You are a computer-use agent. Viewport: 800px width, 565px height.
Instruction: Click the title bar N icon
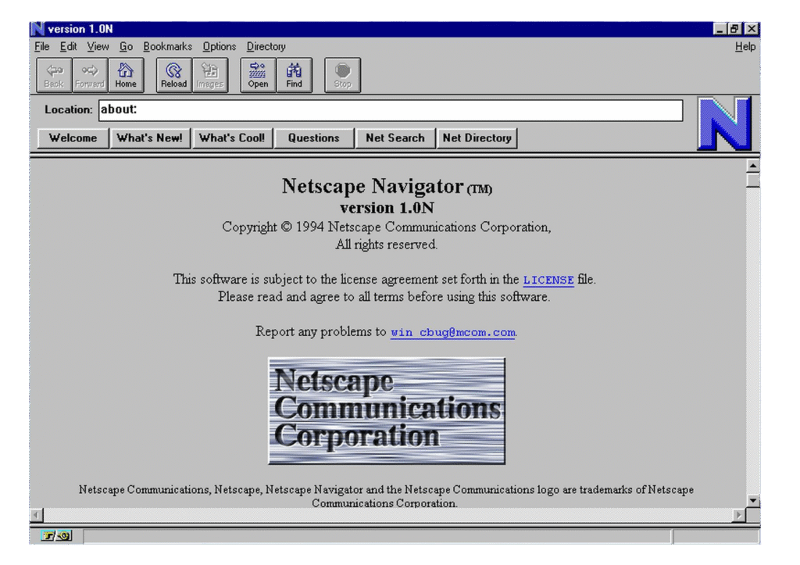click(37, 29)
